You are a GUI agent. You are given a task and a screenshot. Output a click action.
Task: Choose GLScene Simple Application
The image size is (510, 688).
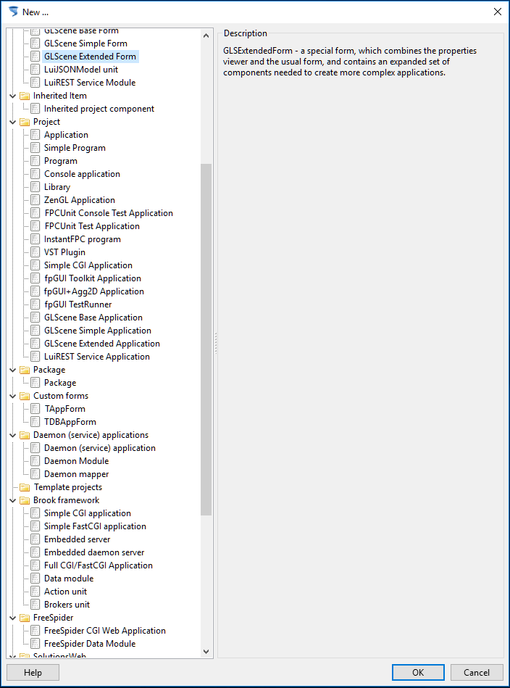click(98, 331)
